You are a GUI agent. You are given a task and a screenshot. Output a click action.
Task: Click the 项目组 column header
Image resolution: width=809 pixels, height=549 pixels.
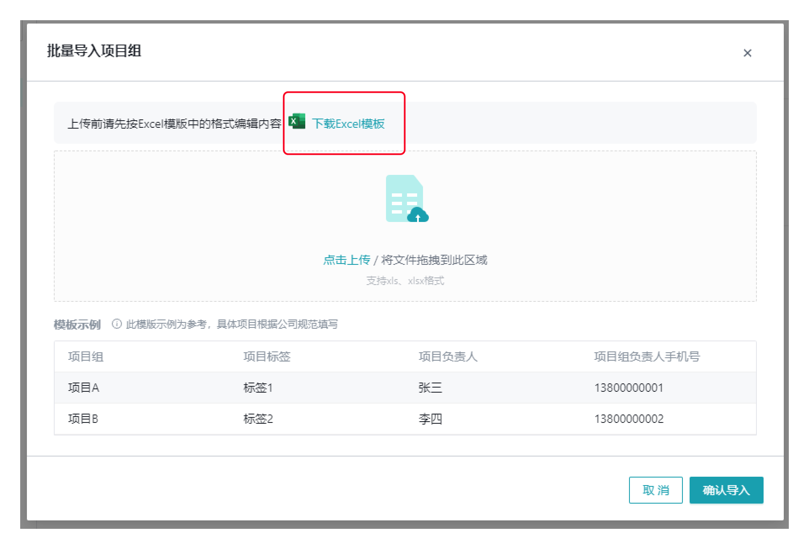click(86, 356)
